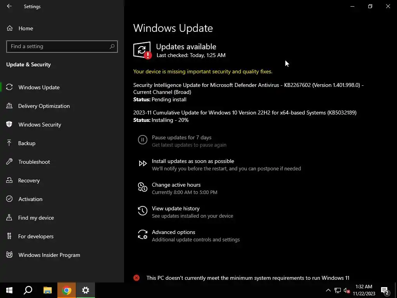Open Advanced options
Viewport: 397px width, 298px height.
point(173,232)
